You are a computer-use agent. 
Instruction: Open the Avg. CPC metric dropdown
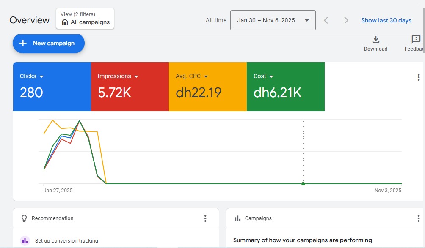[x=206, y=76]
